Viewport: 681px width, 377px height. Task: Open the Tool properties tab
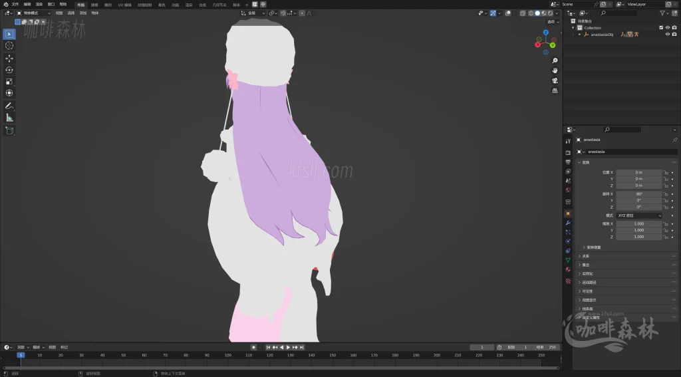[x=568, y=141]
